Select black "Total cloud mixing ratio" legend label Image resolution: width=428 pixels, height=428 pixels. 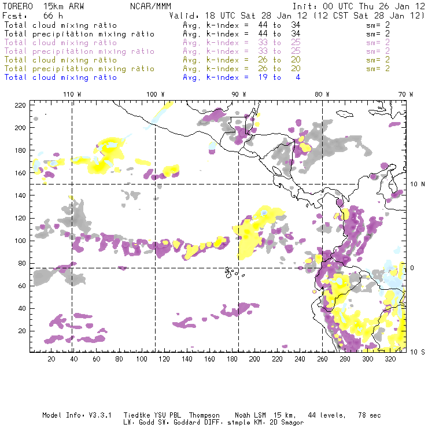[x=61, y=25]
